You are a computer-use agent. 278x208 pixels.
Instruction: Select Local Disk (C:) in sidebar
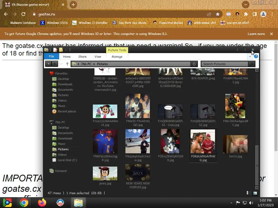point(67,160)
